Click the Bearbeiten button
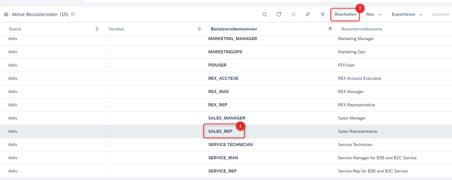The height and width of the screenshot is (180, 452). coord(345,14)
